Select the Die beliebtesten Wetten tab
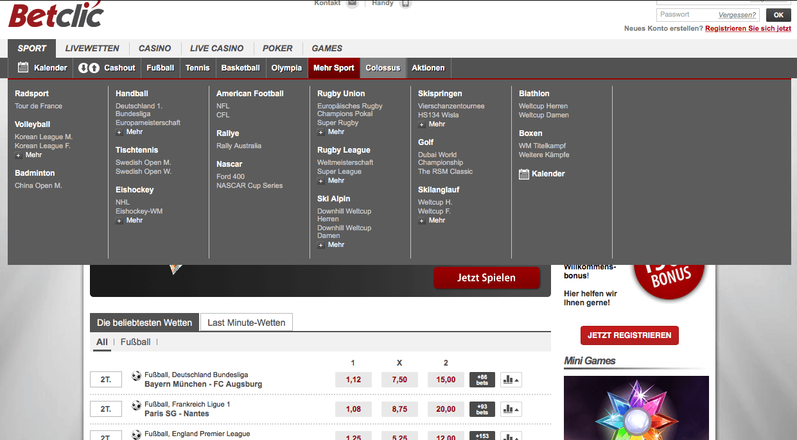The image size is (797, 440). click(x=145, y=323)
